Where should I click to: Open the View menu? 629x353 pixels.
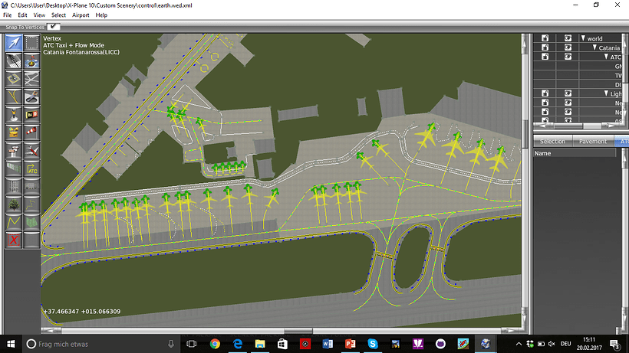(39, 15)
